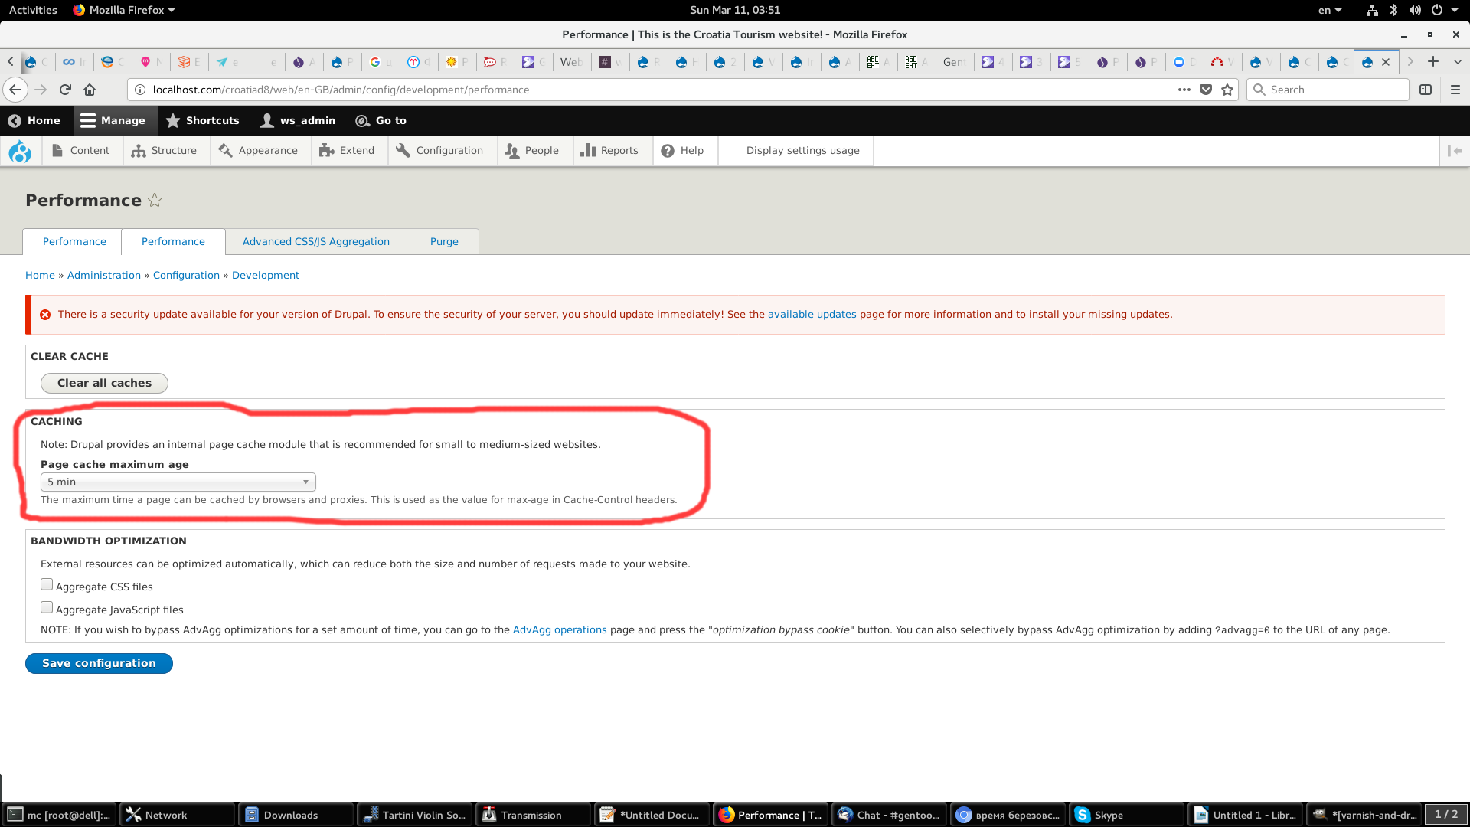Expand the list all tabs chevron

pyautogui.click(x=1457, y=62)
